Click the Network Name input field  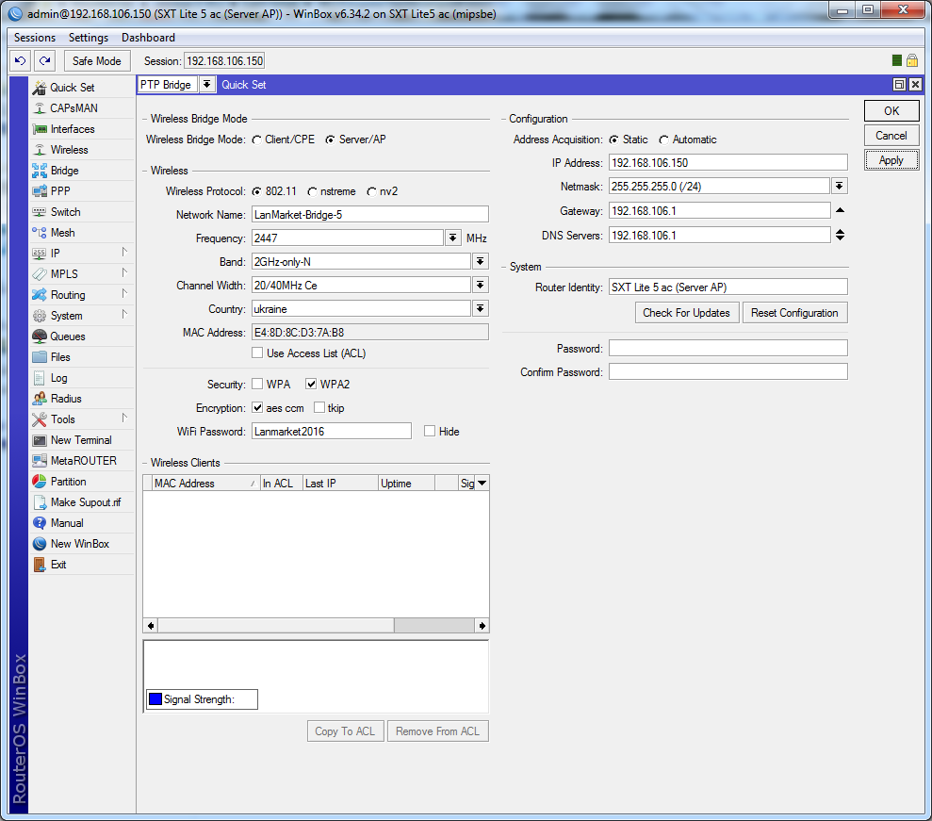[x=369, y=215]
